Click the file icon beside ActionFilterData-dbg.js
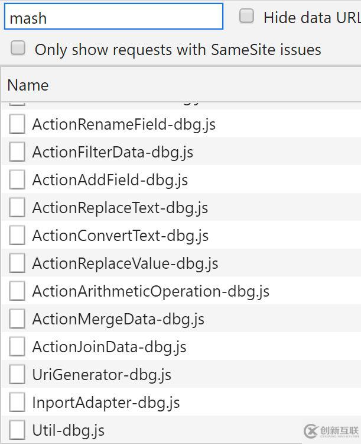The image size is (361, 444). coord(17,152)
